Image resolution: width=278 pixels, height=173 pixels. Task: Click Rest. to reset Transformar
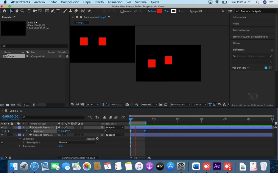pyautogui.click(x=60, y=146)
